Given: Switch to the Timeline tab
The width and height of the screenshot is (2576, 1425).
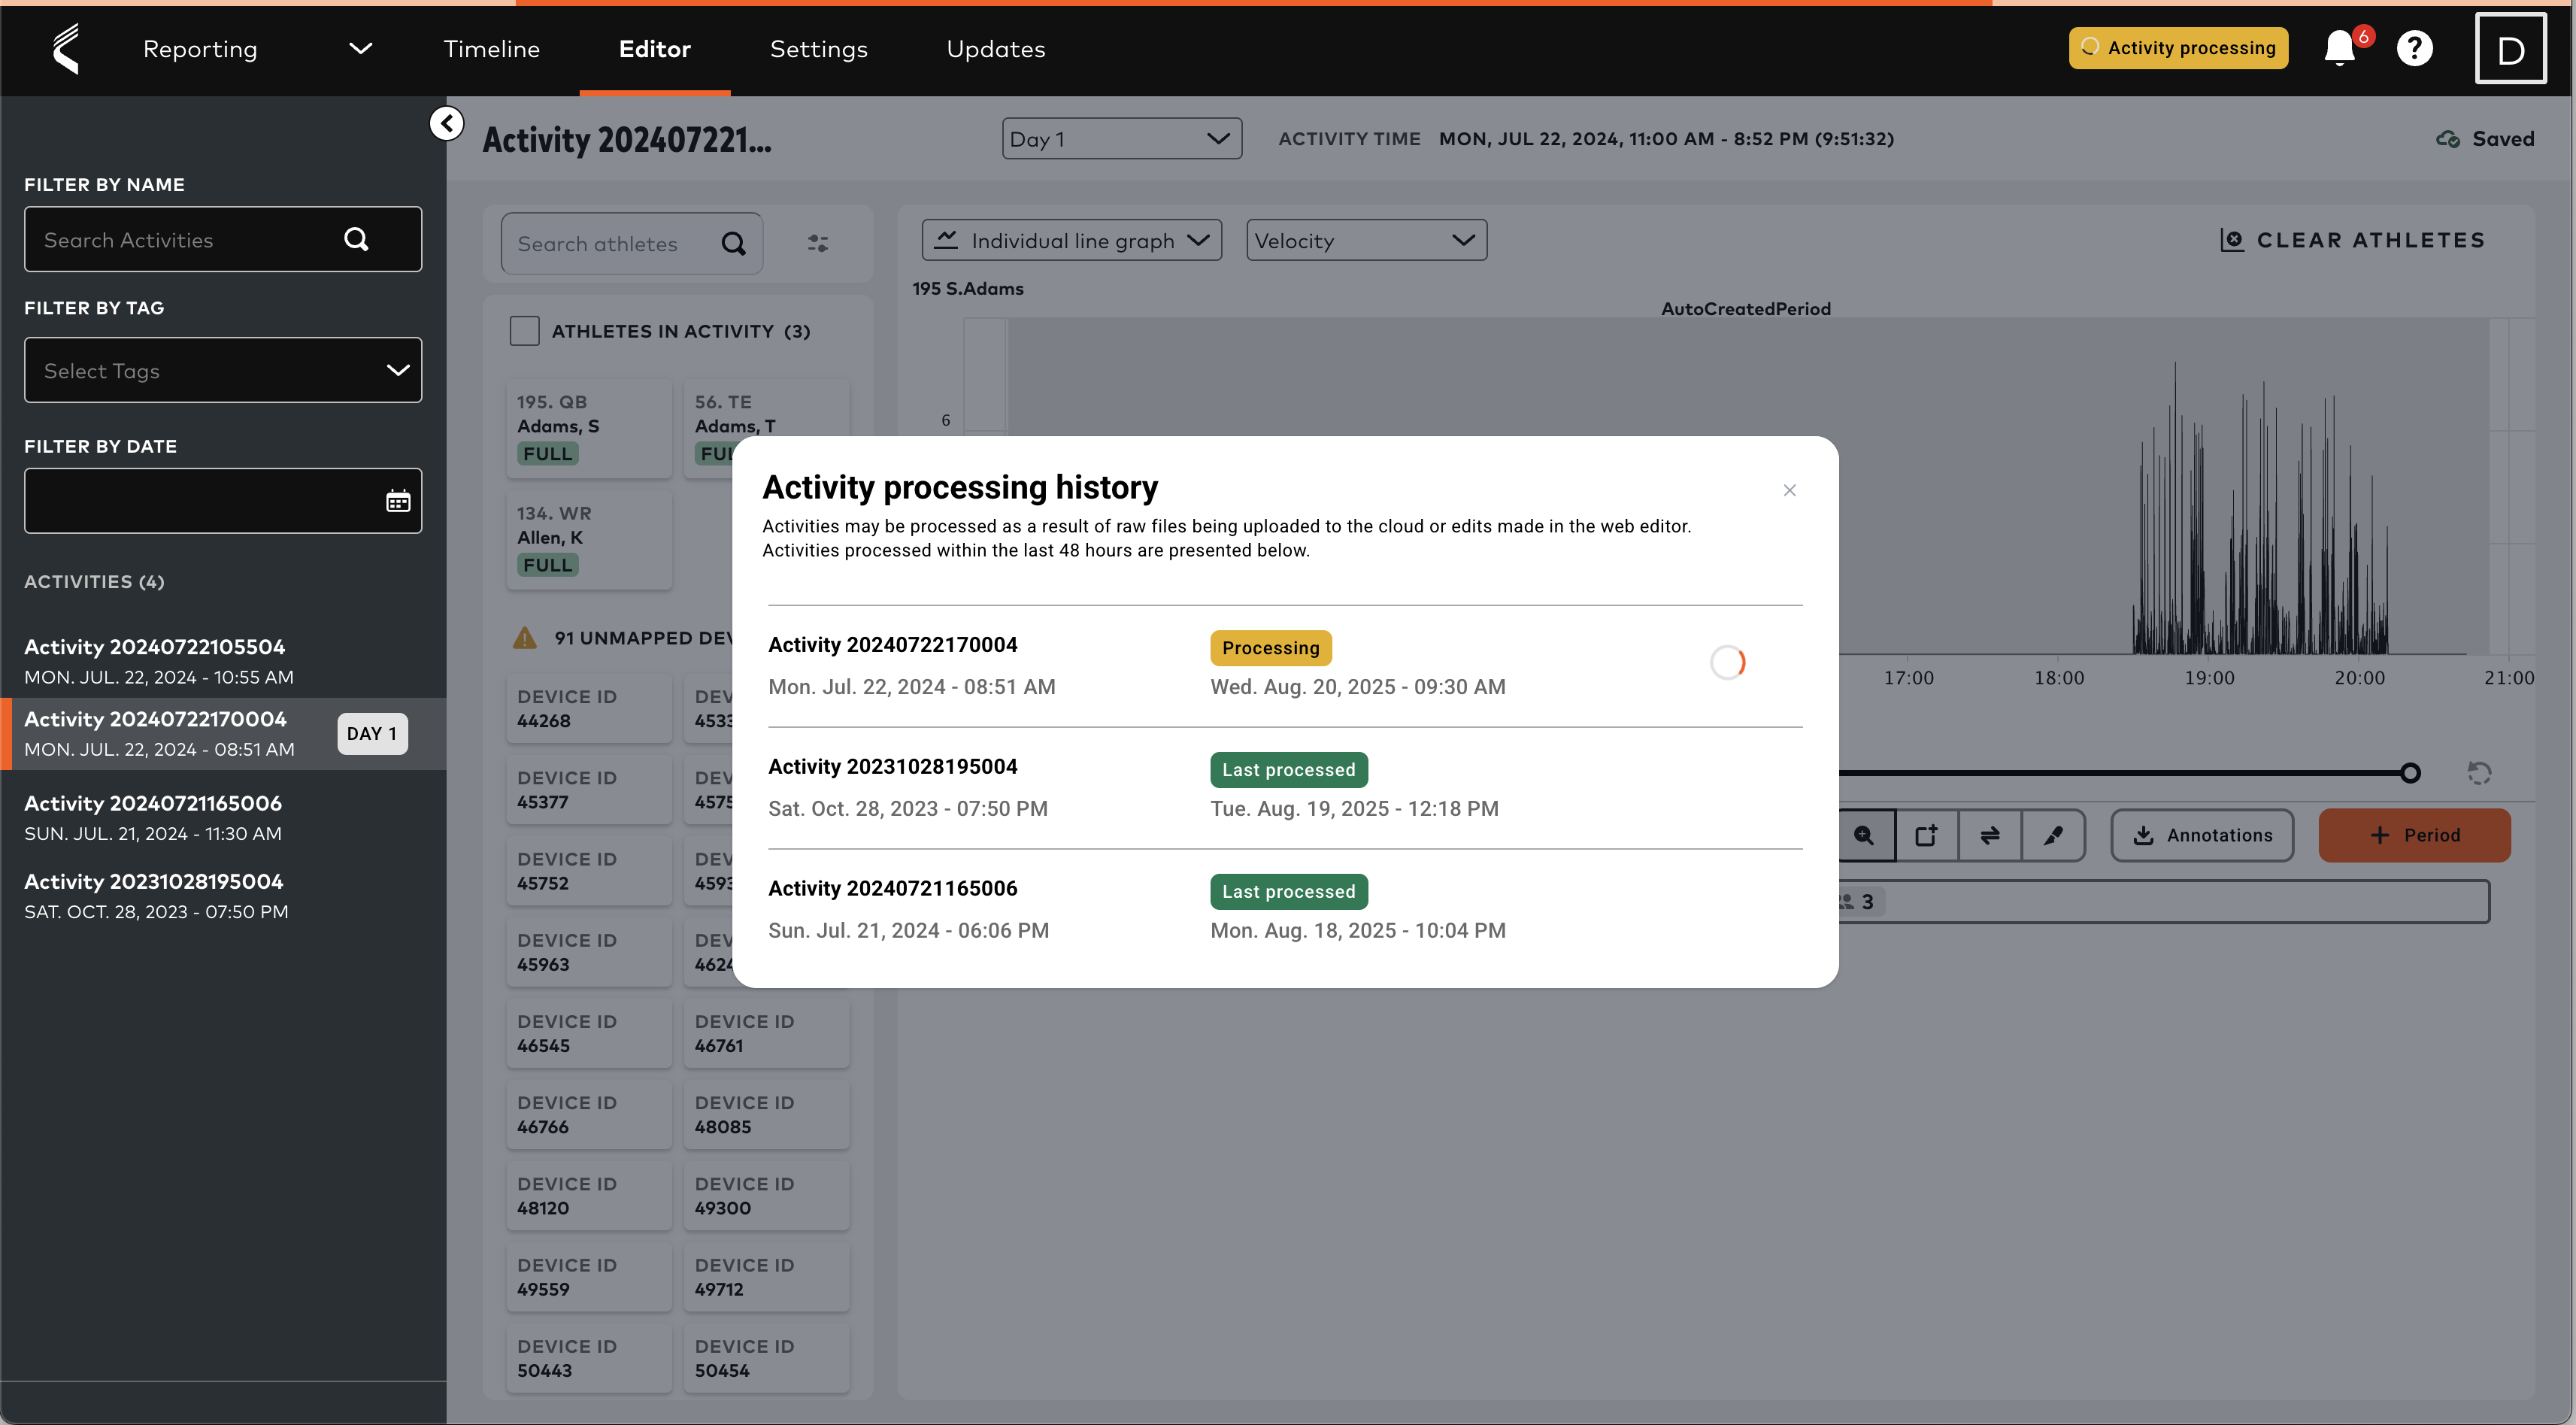Looking at the screenshot, I should 491,48.
